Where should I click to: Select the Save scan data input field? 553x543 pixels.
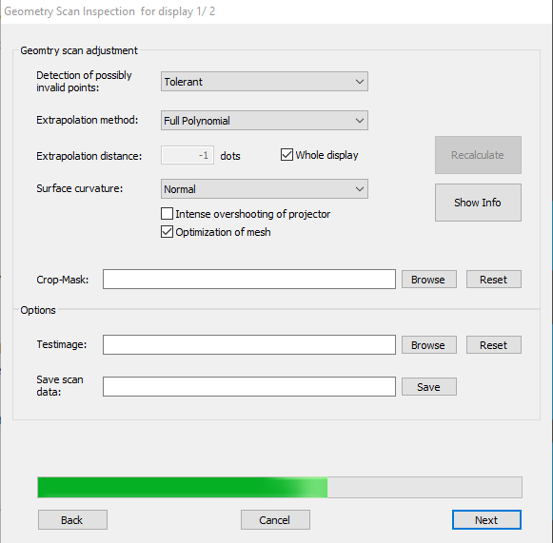(249, 386)
